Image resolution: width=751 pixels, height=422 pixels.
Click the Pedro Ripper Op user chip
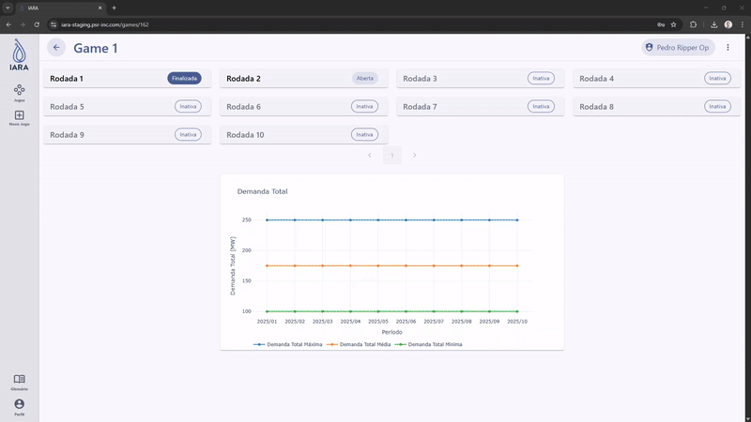point(678,48)
